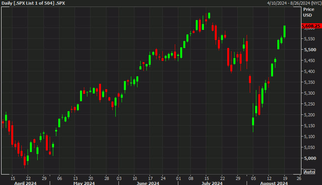
Task: Click the 17 date tick in June
Action: 150,178
